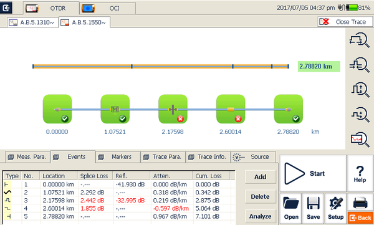Click the vertical zoom magnifier icon
Screen dimensions: 374x225
360,90
